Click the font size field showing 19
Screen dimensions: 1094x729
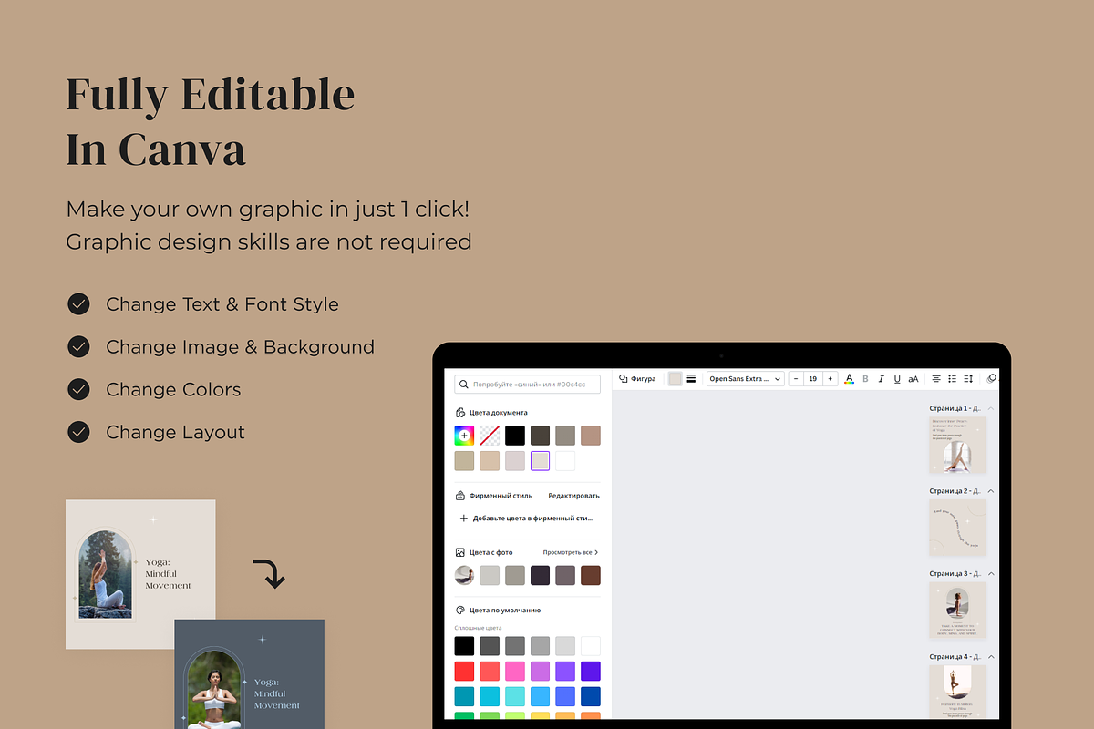tap(812, 378)
